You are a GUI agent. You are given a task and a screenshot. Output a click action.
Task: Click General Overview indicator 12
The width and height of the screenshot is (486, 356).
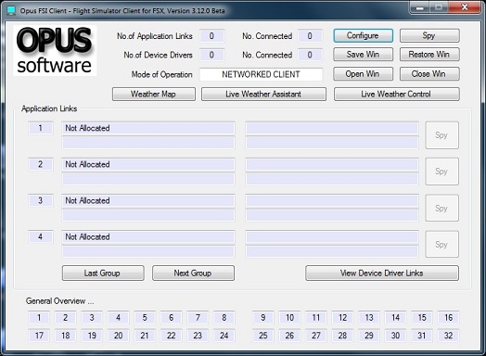pos(342,318)
